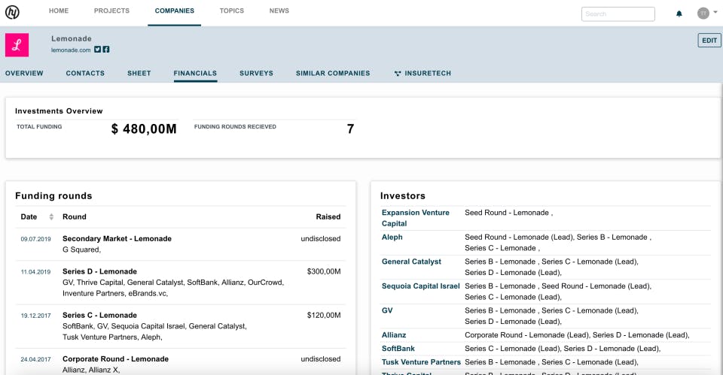Image resolution: width=723 pixels, height=375 pixels.
Task: Click into the Search field
Action: click(618, 14)
